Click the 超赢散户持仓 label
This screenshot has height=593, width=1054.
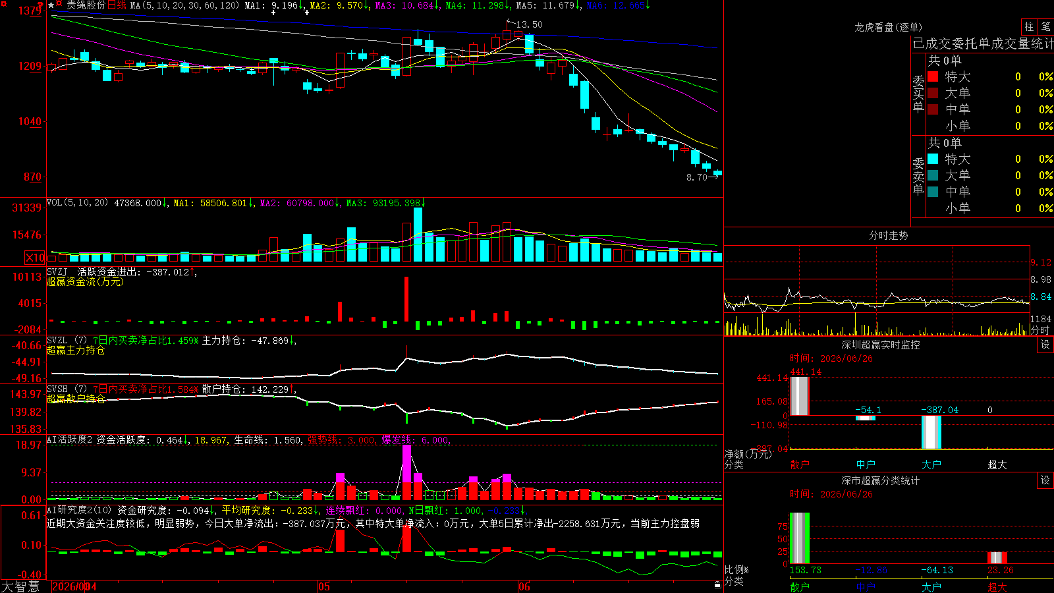pyautogui.click(x=76, y=399)
